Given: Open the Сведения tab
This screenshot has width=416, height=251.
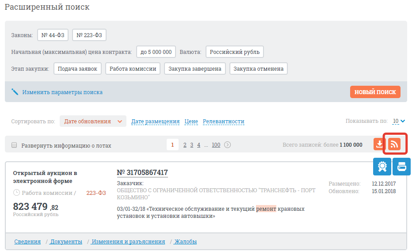Looking at the screenshot, I should click(x=27, y=242).
